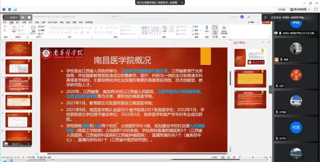Click the blue security shield icon
Screen dimensions: 320x162
pyautogui.click(x=10, y=9)
